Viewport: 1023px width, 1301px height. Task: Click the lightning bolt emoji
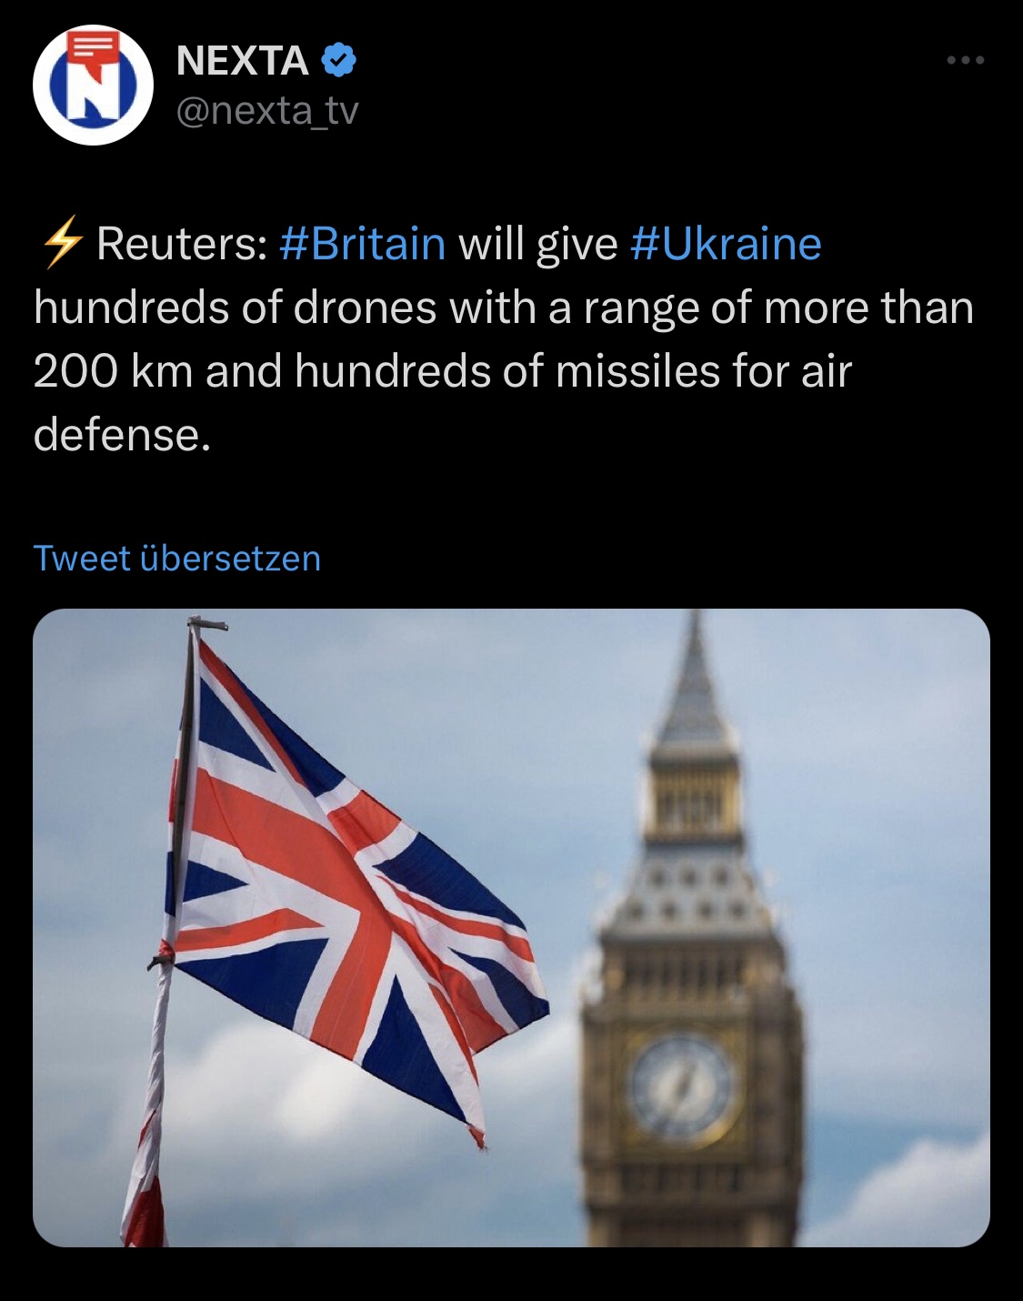coord(62,245)
